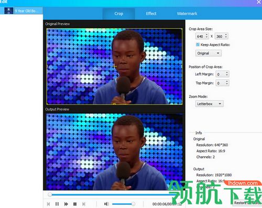Click the crop height field showing 360
Image resolution: width=262 pixels, height=208 pixels.
point(220,36)
